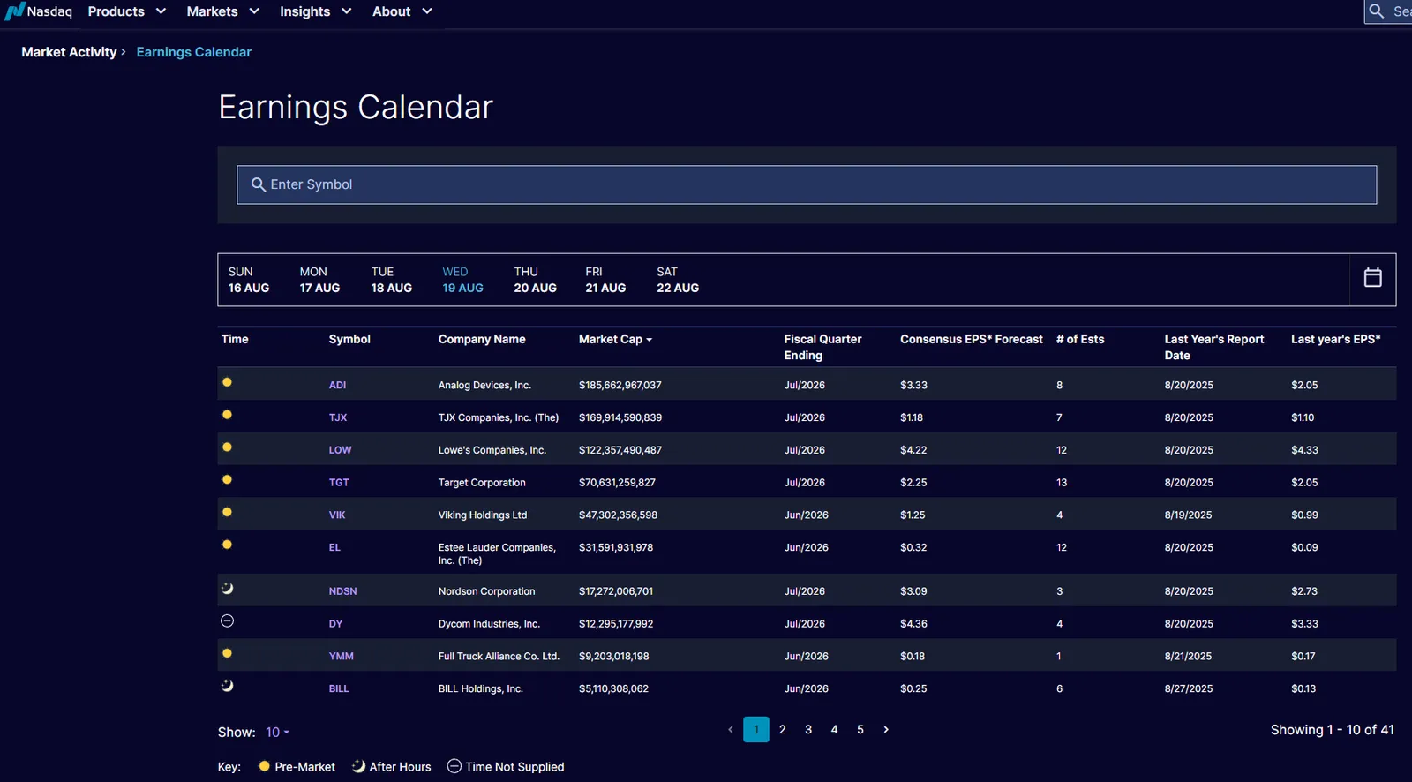Expand the Insights menu
This screenshot has height=782, width=1412.
coord(316,11)
